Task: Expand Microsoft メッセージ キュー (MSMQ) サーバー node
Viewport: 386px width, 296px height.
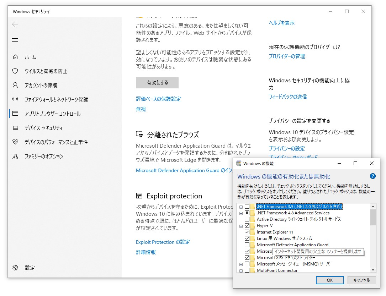Action: (x=241, y=264)
